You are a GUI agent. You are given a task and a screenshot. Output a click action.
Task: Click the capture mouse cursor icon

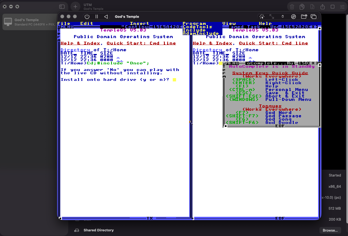[x=262, y=16]
